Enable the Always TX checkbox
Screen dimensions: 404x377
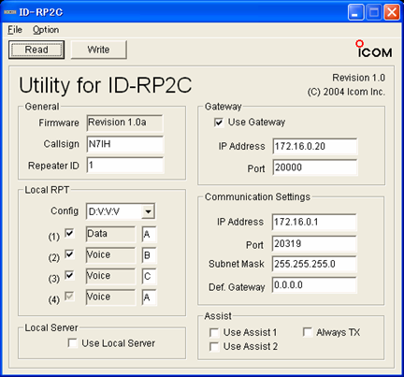(x=308, y=332)
